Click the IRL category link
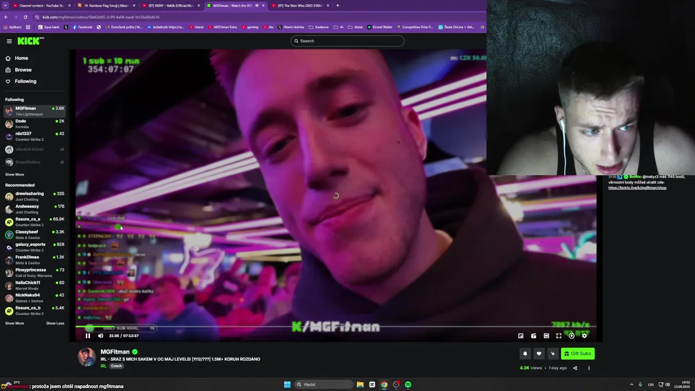Screen dimensions: 695x391 (103, 366)
